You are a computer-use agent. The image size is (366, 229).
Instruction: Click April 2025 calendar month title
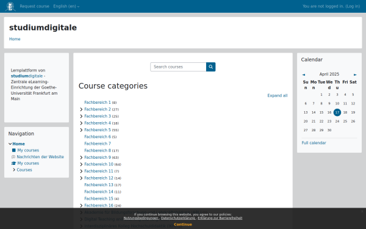tap(329, 75)
